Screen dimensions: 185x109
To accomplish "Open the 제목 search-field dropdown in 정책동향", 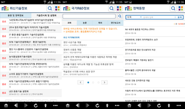I will point(134,17).
